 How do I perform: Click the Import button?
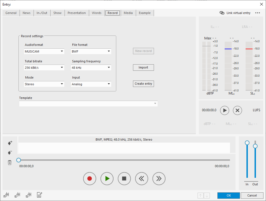tap(143, 67)
